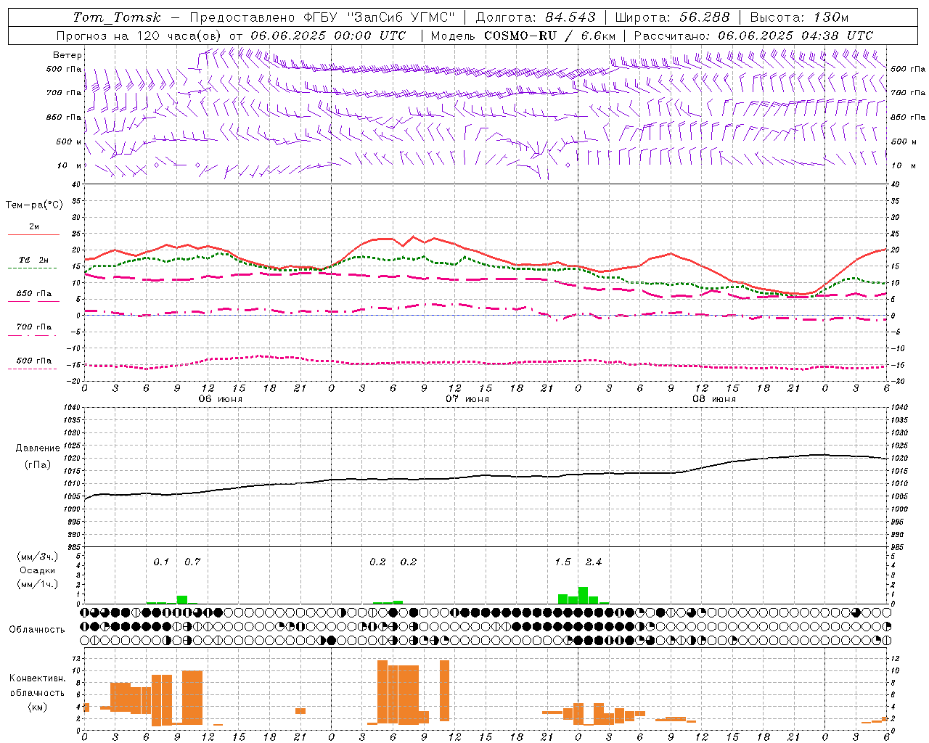Click the computed time 06.06.2025 04:38 UTC
The height and width of the screenshot is (743, 929).
click(796, 36)
